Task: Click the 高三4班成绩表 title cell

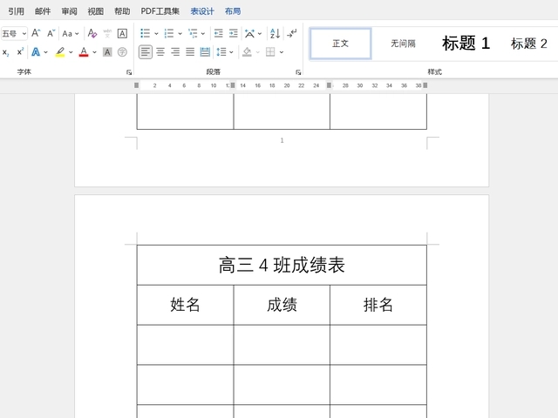Action: point(282,265)
